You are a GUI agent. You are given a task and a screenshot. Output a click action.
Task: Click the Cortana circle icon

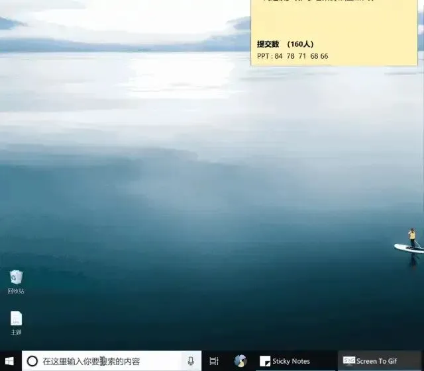(32, 361)
